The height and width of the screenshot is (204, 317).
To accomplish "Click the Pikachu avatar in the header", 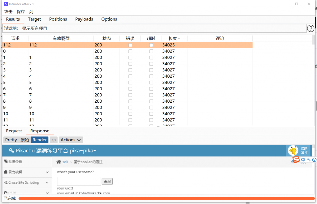I will click(293, 151).
